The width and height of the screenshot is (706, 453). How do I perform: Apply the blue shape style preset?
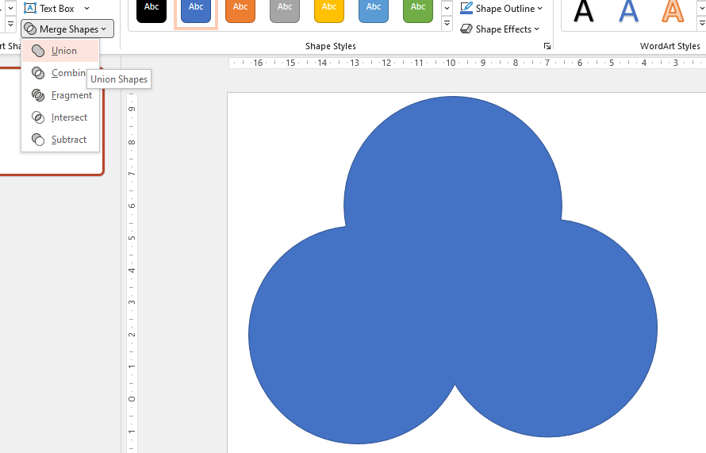(196, 9)
